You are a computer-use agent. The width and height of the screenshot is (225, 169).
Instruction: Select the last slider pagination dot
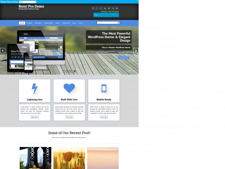point(75,71)
